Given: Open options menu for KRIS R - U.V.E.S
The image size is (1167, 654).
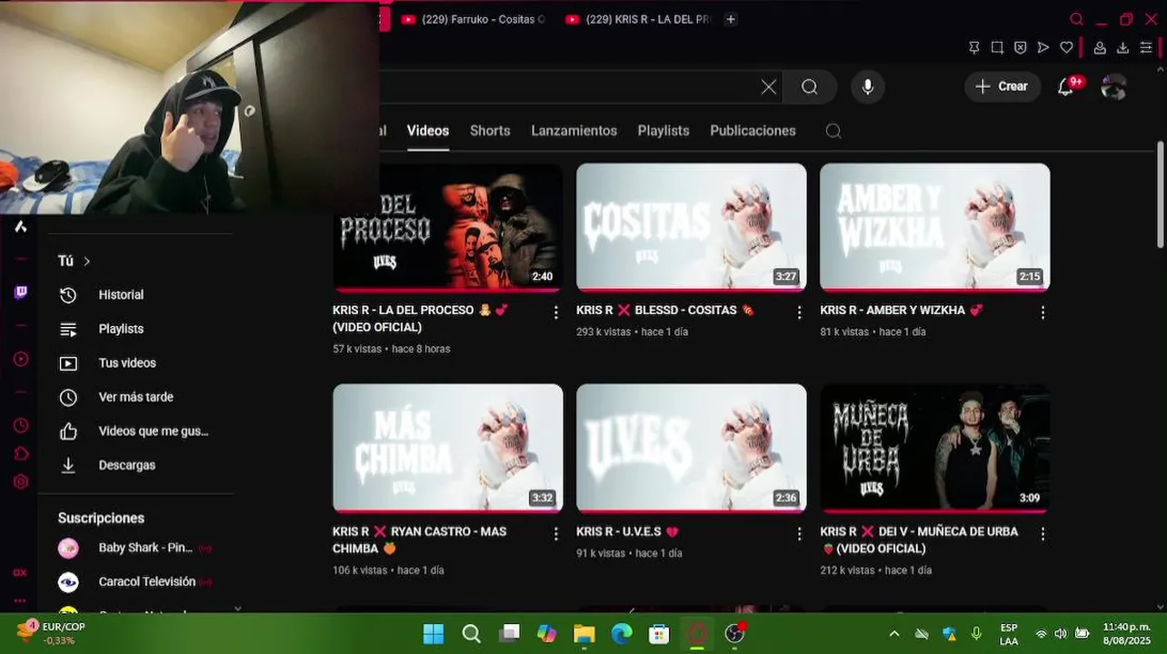Looking at the screenshot, I should tap(799, 533).
